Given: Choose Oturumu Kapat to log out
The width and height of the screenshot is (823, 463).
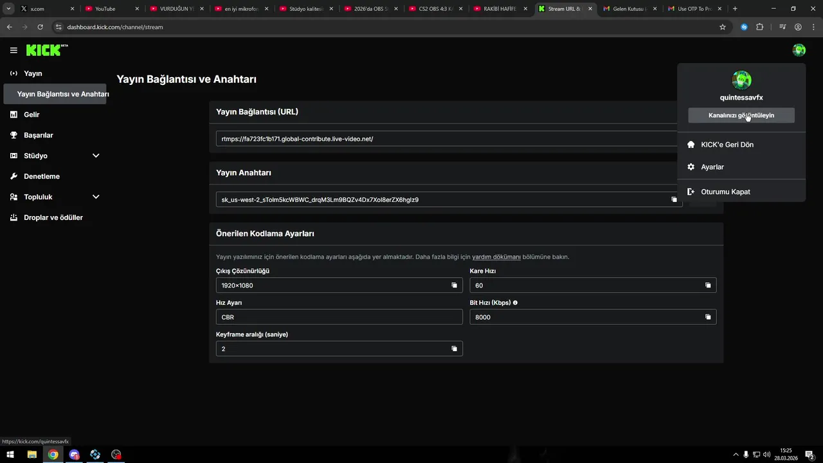Looking at the screenshot, I should (x=725, y=192).
